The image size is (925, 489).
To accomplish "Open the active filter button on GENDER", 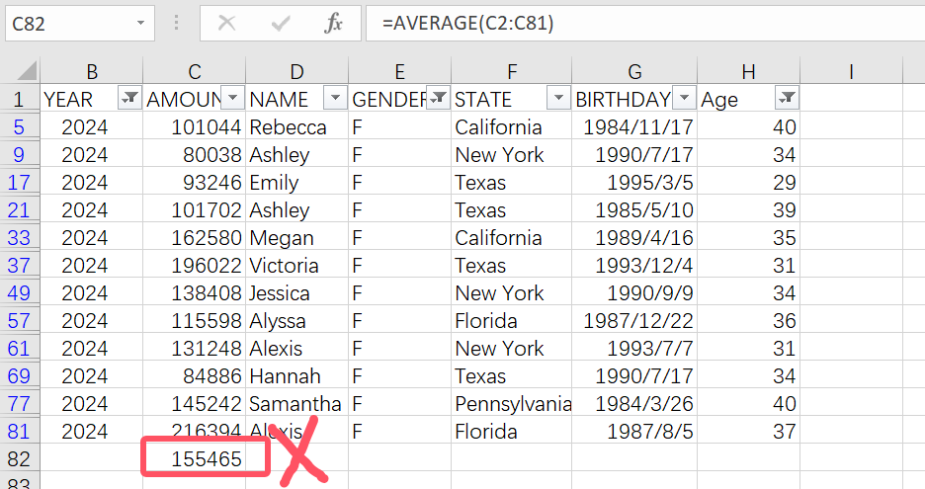I will tap(438, 98).
